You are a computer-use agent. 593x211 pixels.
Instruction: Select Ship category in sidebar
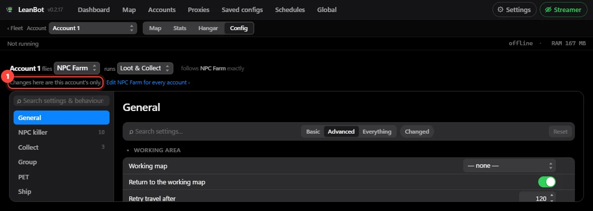(62, 192)
